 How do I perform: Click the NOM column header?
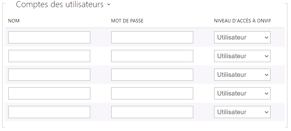coord(14,21)
